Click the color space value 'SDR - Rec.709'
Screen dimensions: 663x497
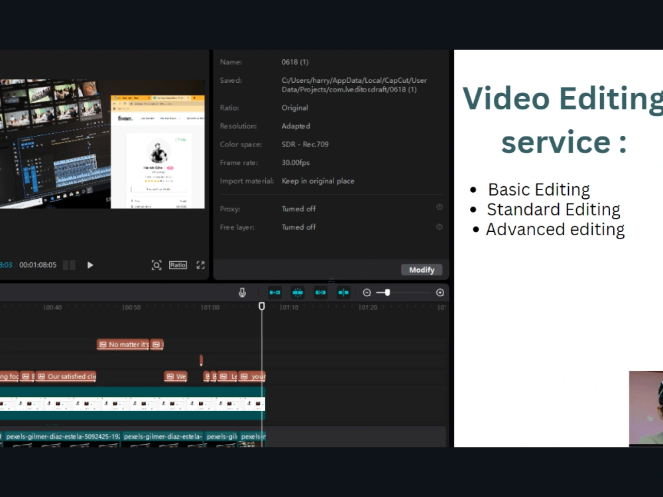coord(305,144)
